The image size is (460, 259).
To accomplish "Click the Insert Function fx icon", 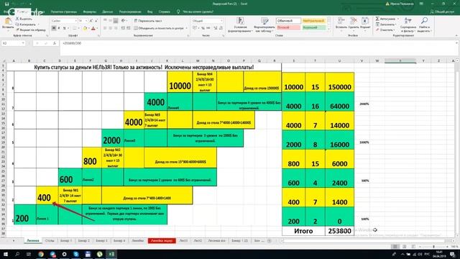I will pos(55,43).
